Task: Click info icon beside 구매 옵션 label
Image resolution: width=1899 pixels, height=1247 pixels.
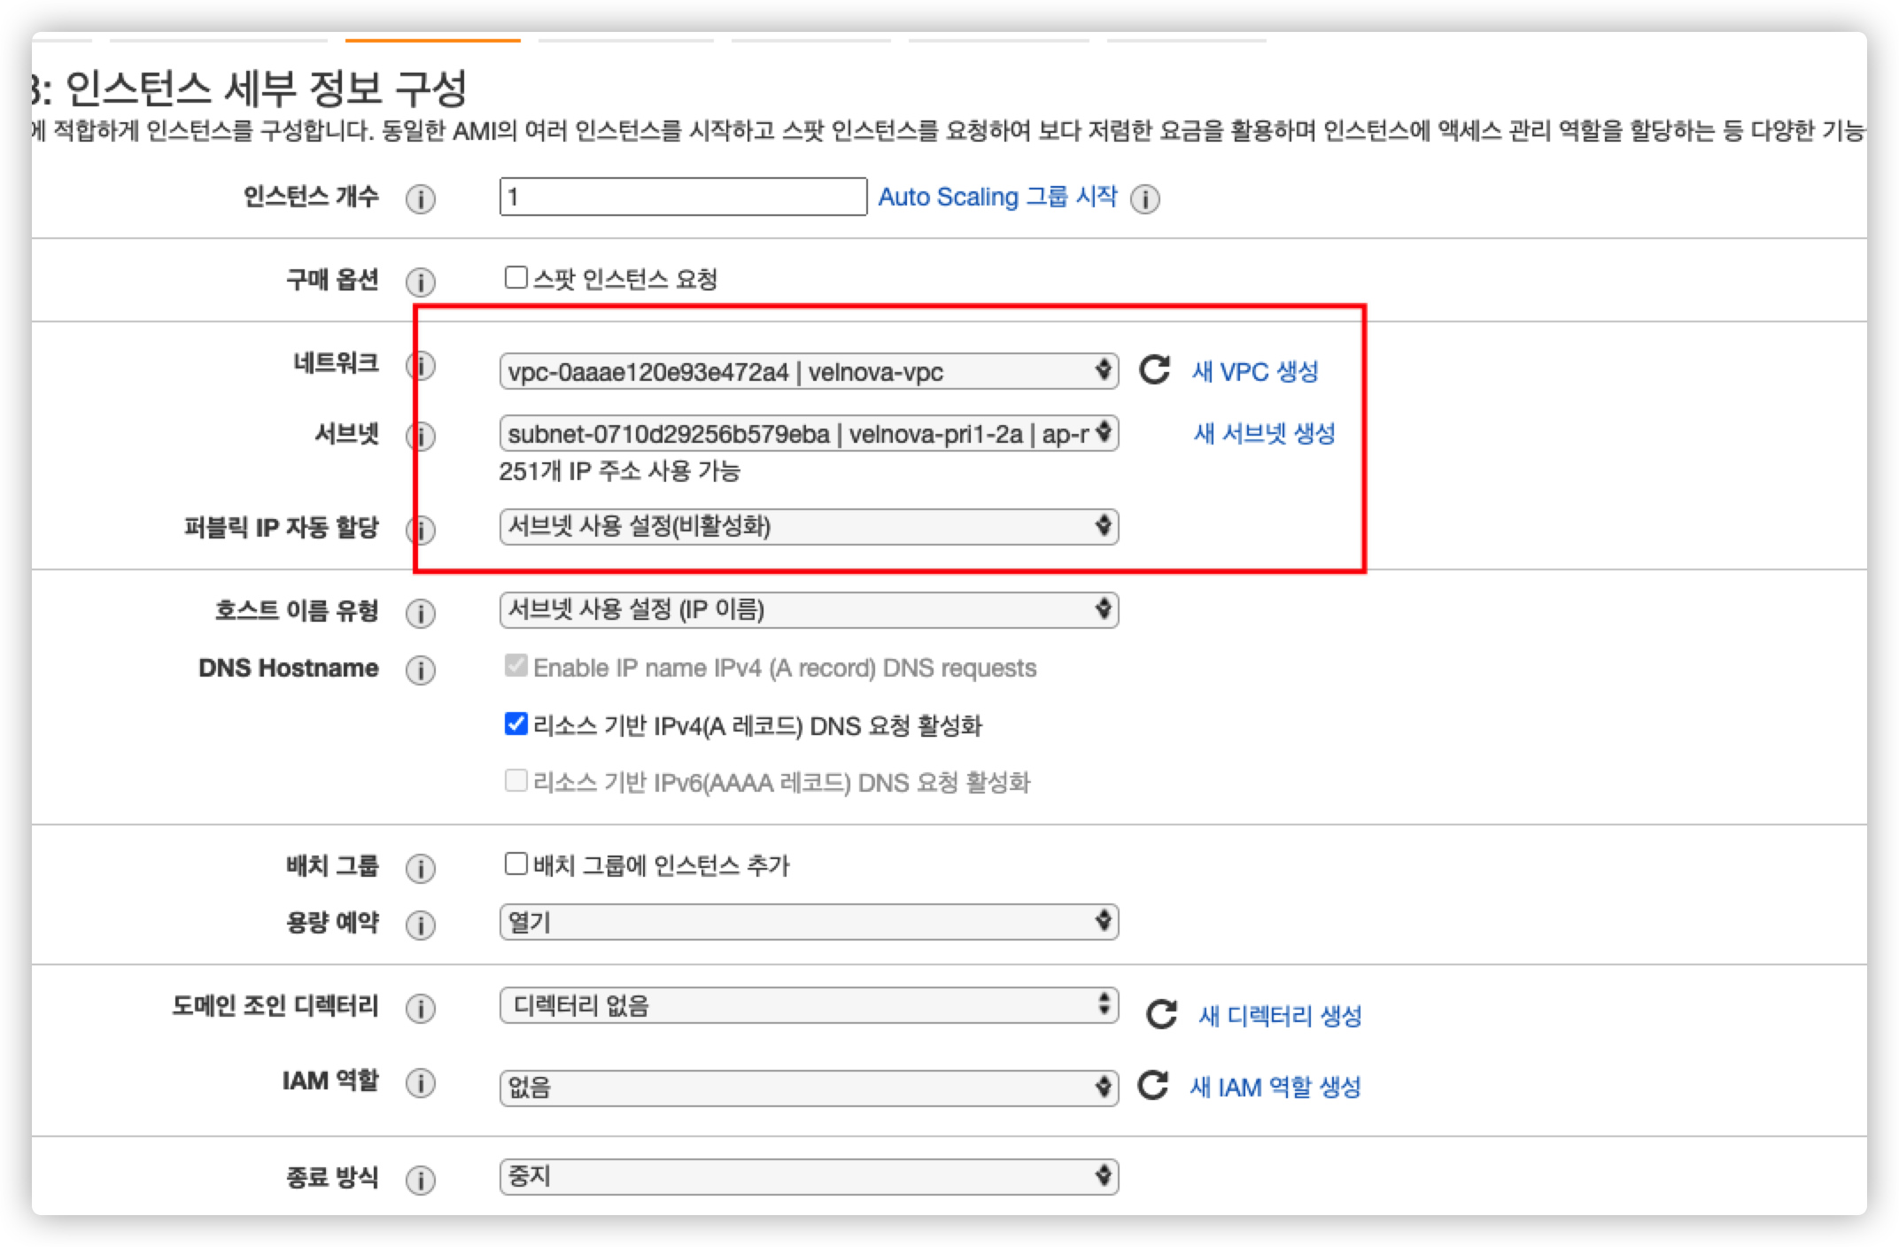Action: [x=421, y=283]
